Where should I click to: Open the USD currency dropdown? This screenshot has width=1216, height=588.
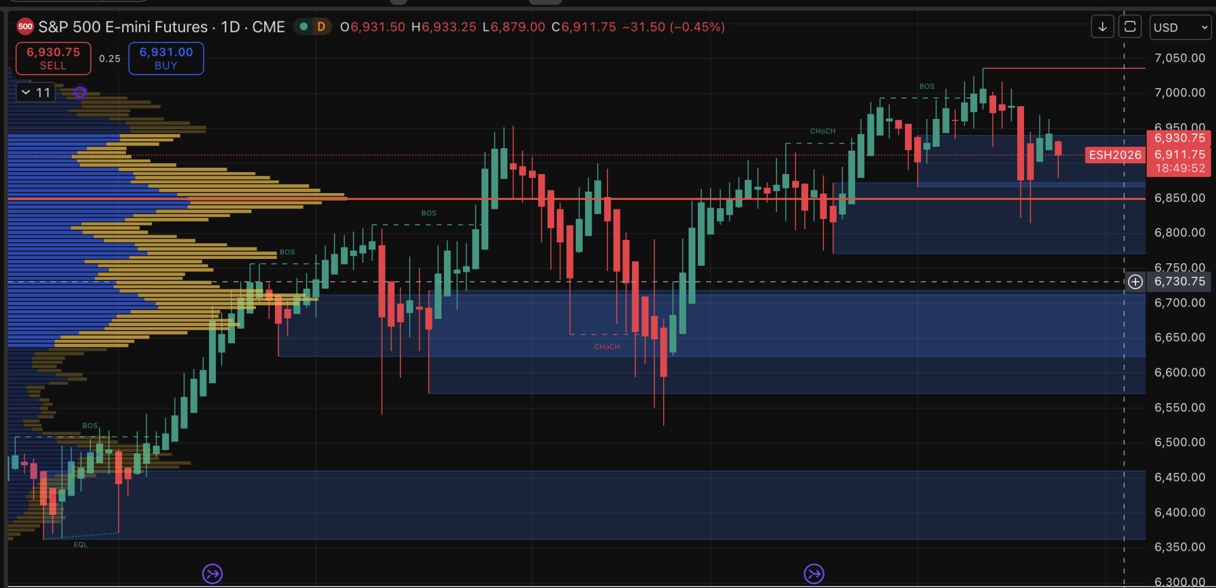[x=1180, y=27]
